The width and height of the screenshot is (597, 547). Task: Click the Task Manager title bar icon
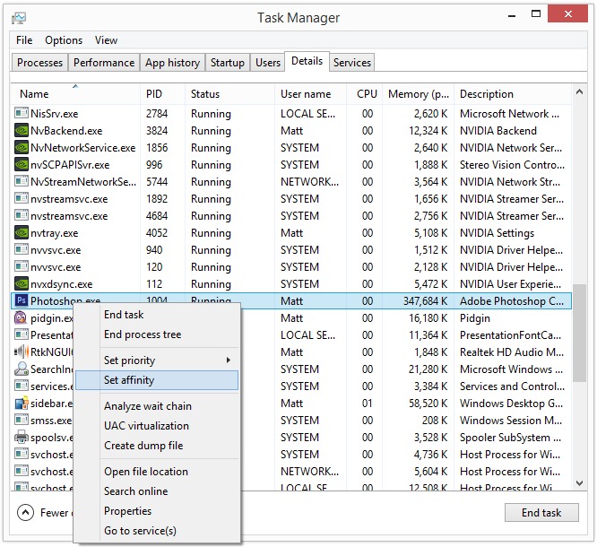pos(19,18)
